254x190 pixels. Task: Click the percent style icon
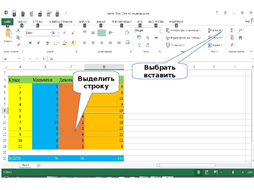[x=147, y=38]
